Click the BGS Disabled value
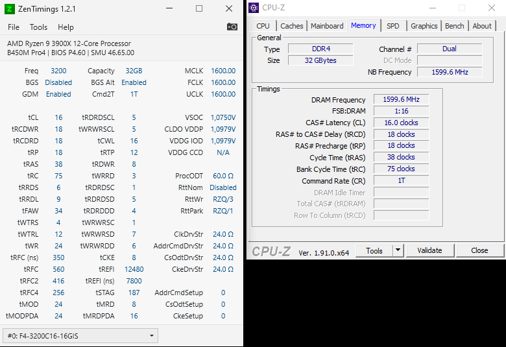This screenshot has height=347, width=506. pos(58,82)
